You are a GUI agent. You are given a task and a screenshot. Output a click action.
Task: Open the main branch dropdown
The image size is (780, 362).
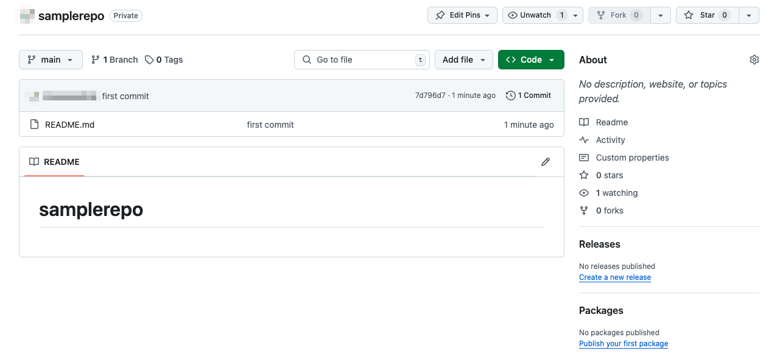pyautogui.click(x=51, y=60)
